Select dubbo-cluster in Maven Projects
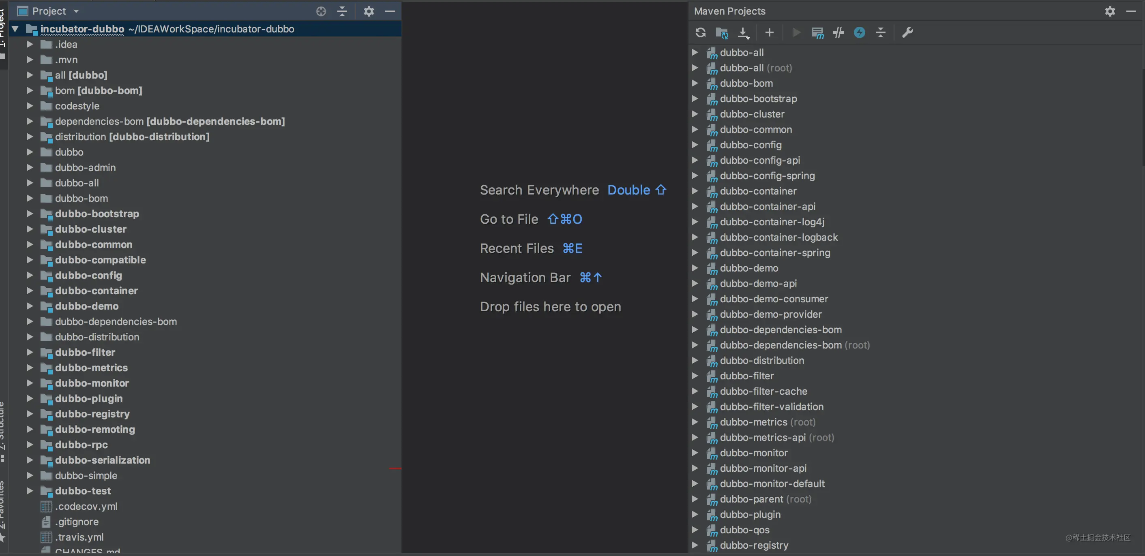 [752, 114]
